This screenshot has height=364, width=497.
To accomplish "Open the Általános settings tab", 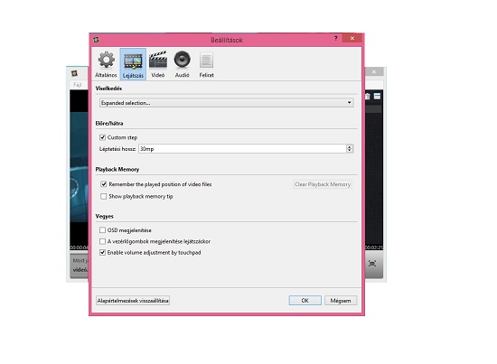I will [107, 64].
